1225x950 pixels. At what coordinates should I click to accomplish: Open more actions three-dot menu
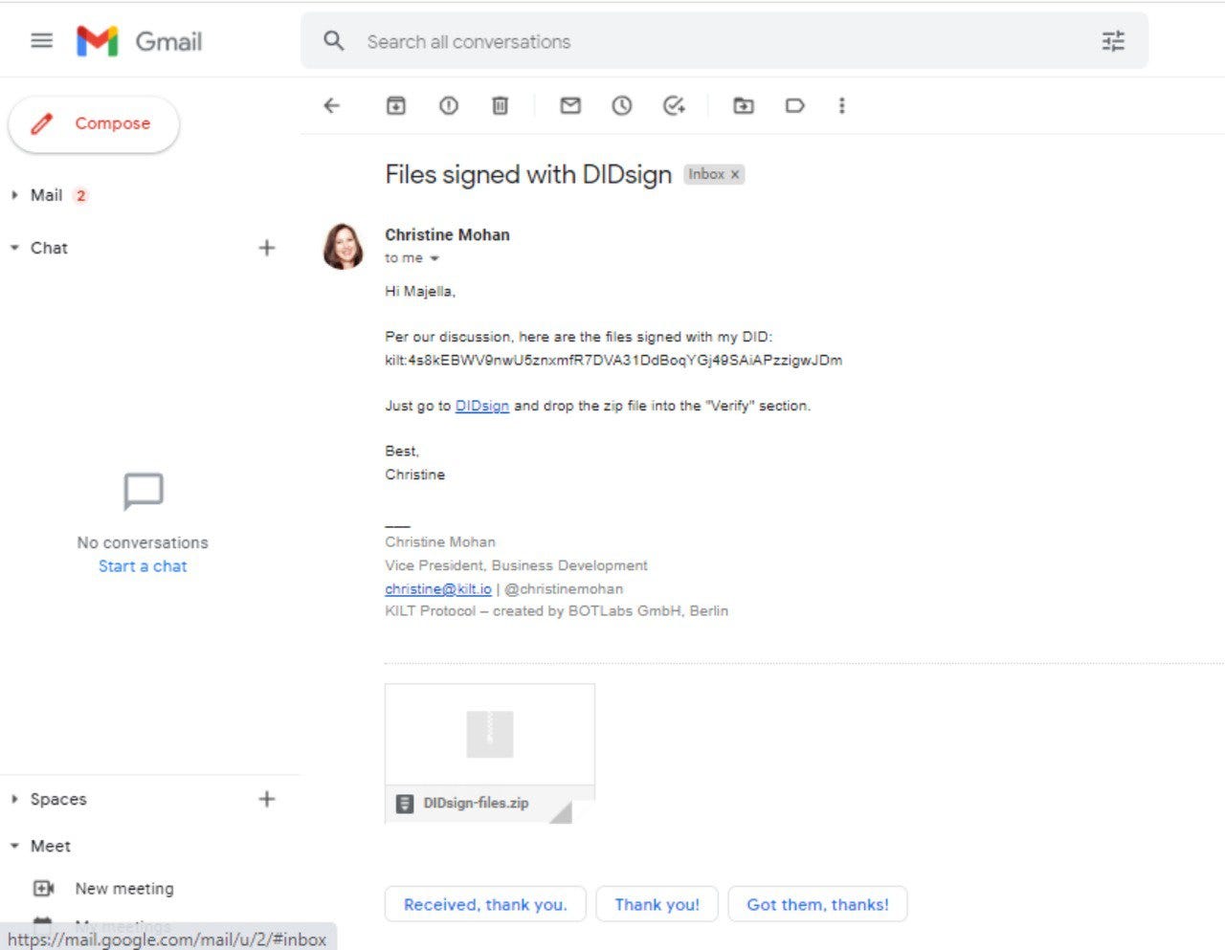pyautogui.click(x=842, y=105)
